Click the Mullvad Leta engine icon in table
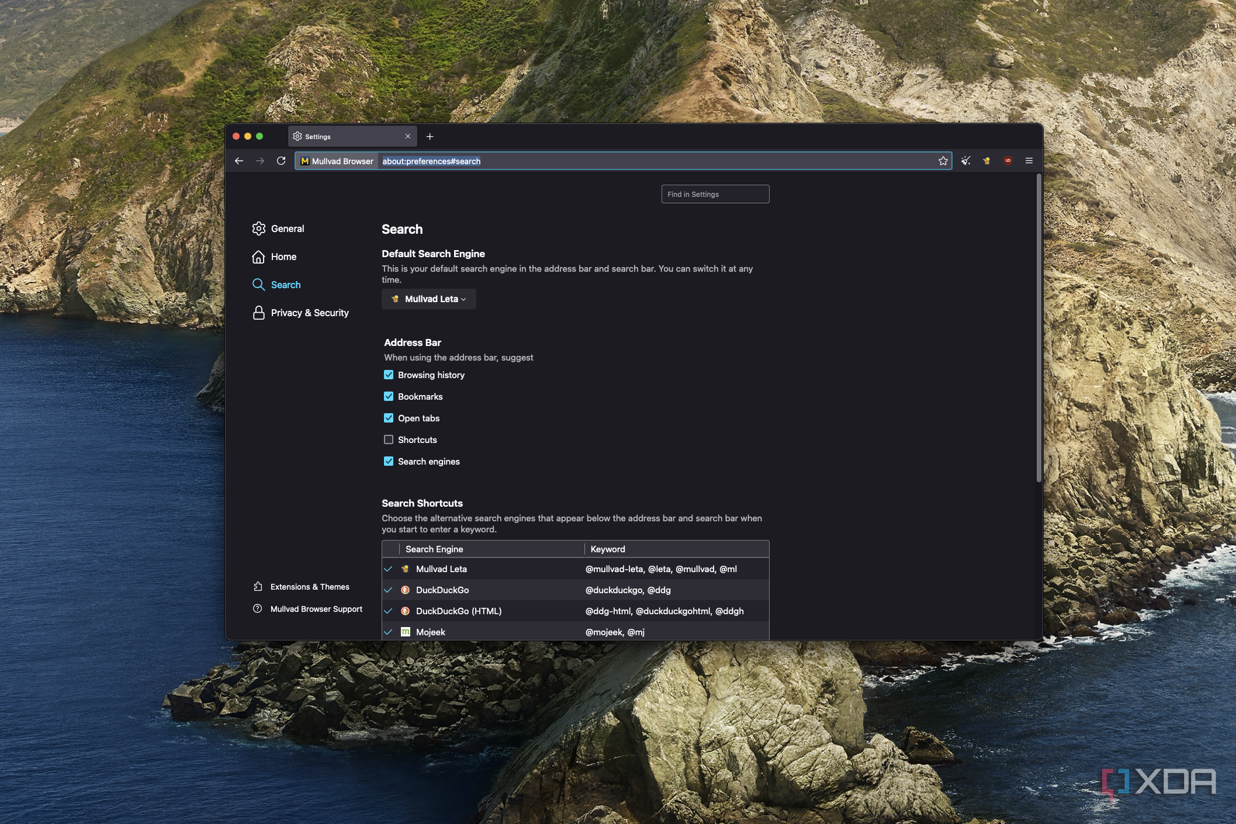1236x824 pixels. [x=405, y=569]
